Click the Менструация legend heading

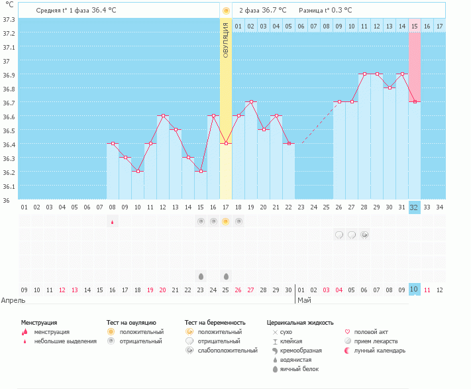coord(39,323)
